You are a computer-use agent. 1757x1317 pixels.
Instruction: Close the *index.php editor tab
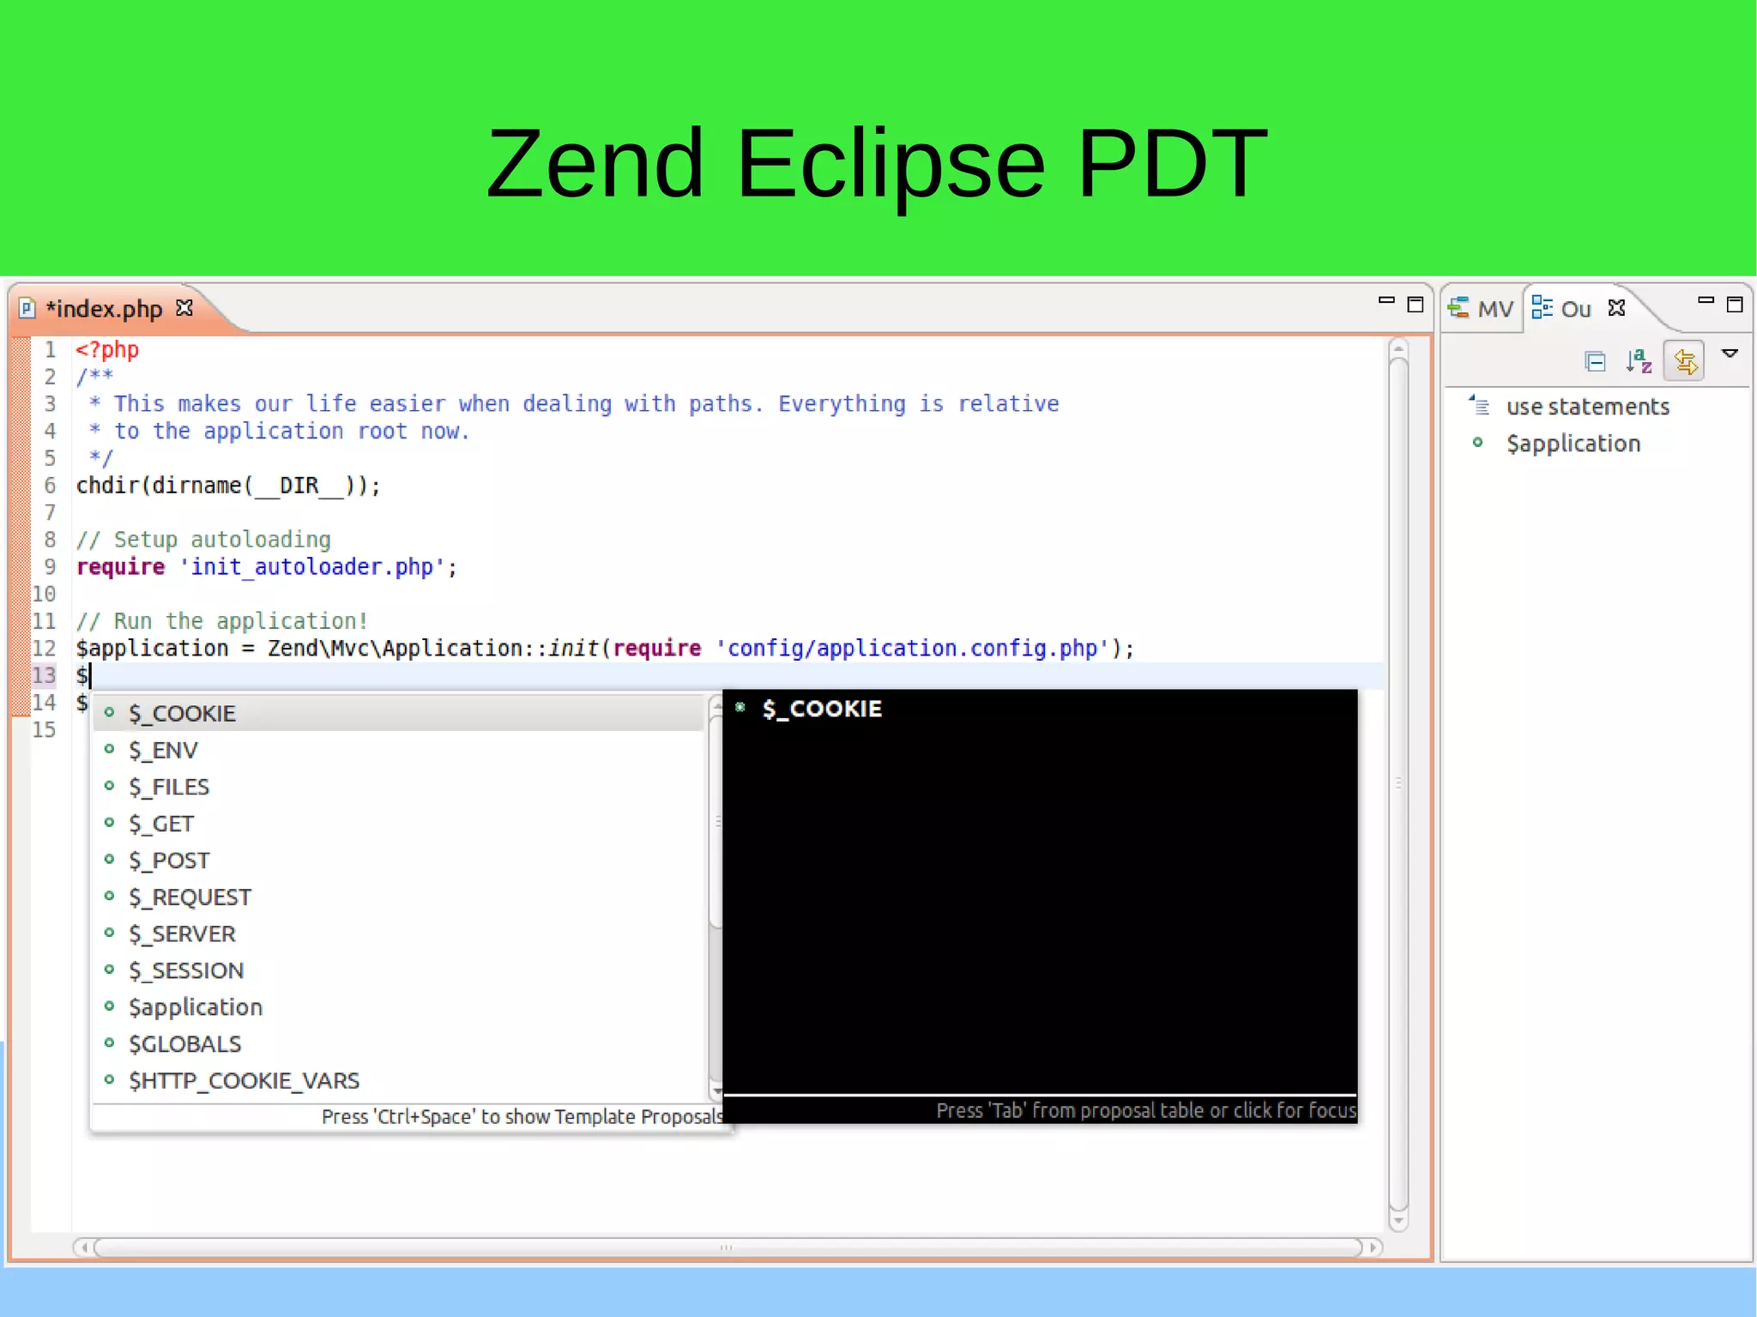(x=184, y=307)
